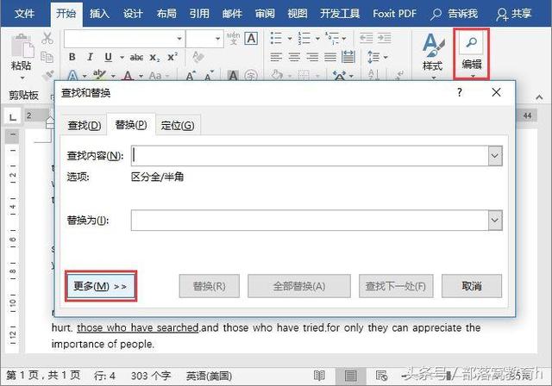Open the underline style dropdown arrow
Screen dimensions: 552x386
tap(122, 58)
